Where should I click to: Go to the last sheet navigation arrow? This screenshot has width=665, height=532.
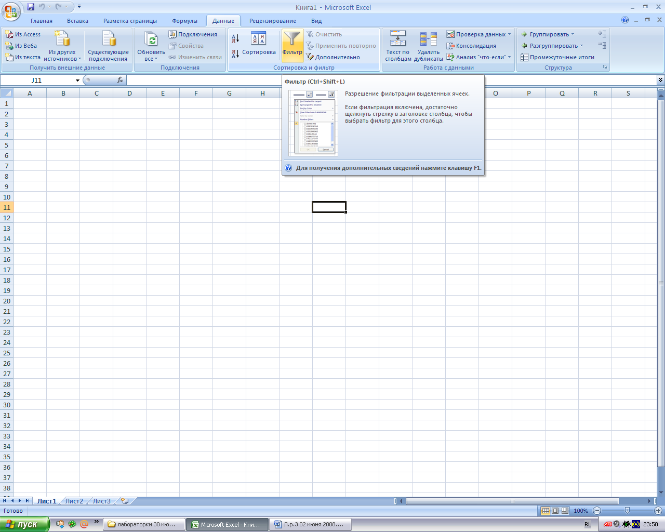point(28,501)
